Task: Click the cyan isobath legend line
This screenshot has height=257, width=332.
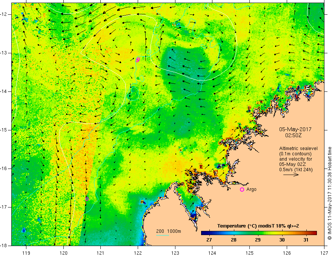Action: pos(162,235)
